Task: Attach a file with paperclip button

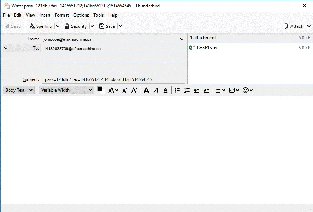Action: [x=294, y=26]
